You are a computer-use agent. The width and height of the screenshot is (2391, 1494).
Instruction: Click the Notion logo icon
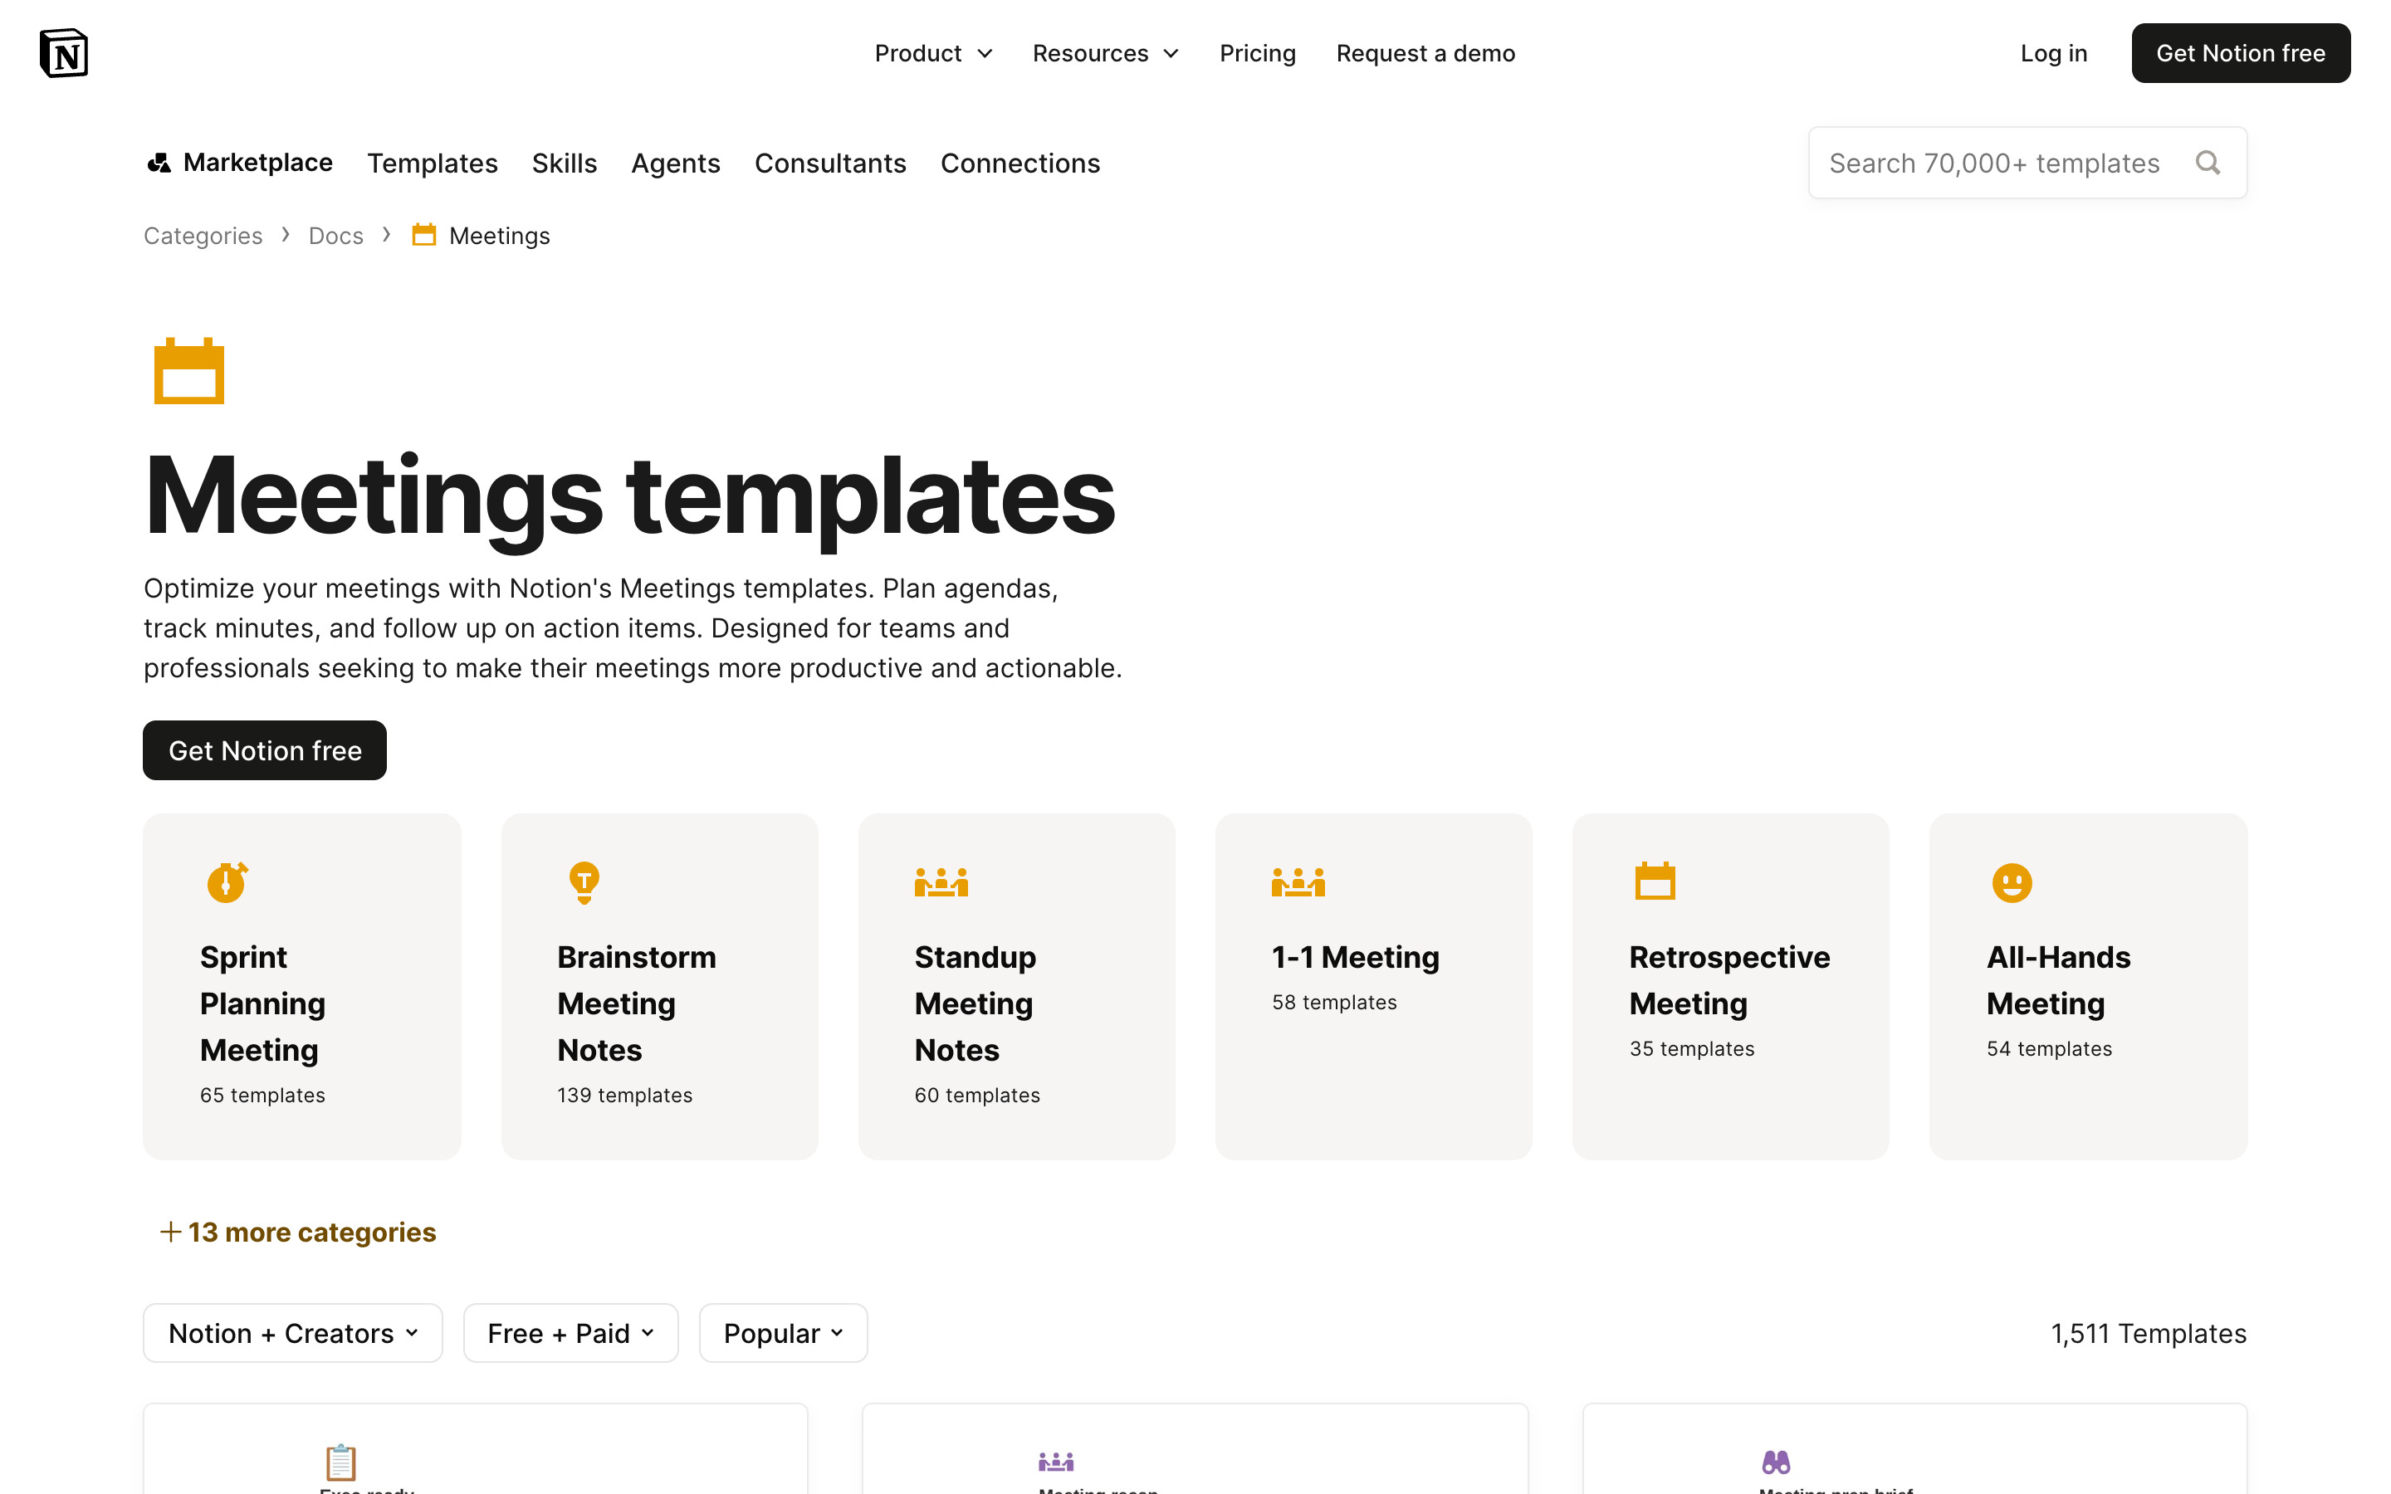click(x=64, y=53)
